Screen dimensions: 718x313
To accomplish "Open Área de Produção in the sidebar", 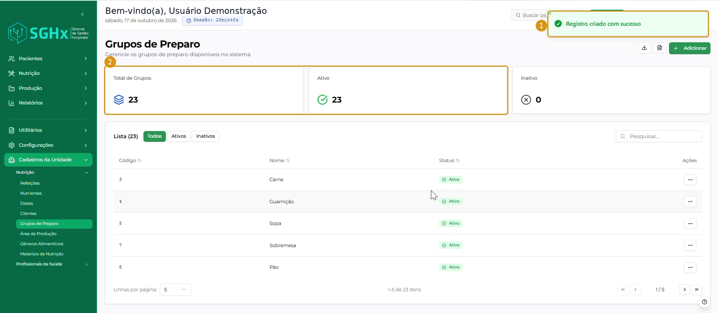I will tap(38, 234).
